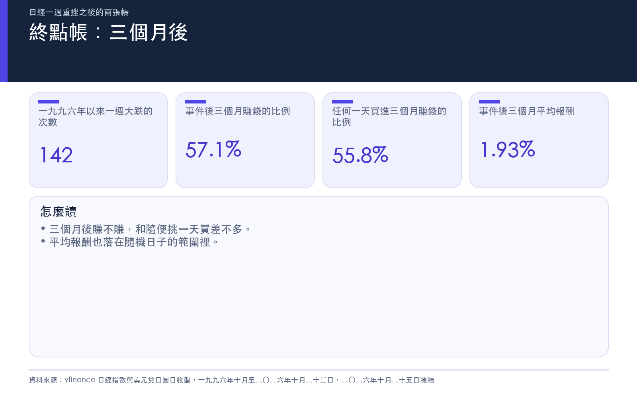This screenshot has width=637, height=398.
Task: Click the 資料來源 yfinance footer line
Action: [x=231, y=380]
